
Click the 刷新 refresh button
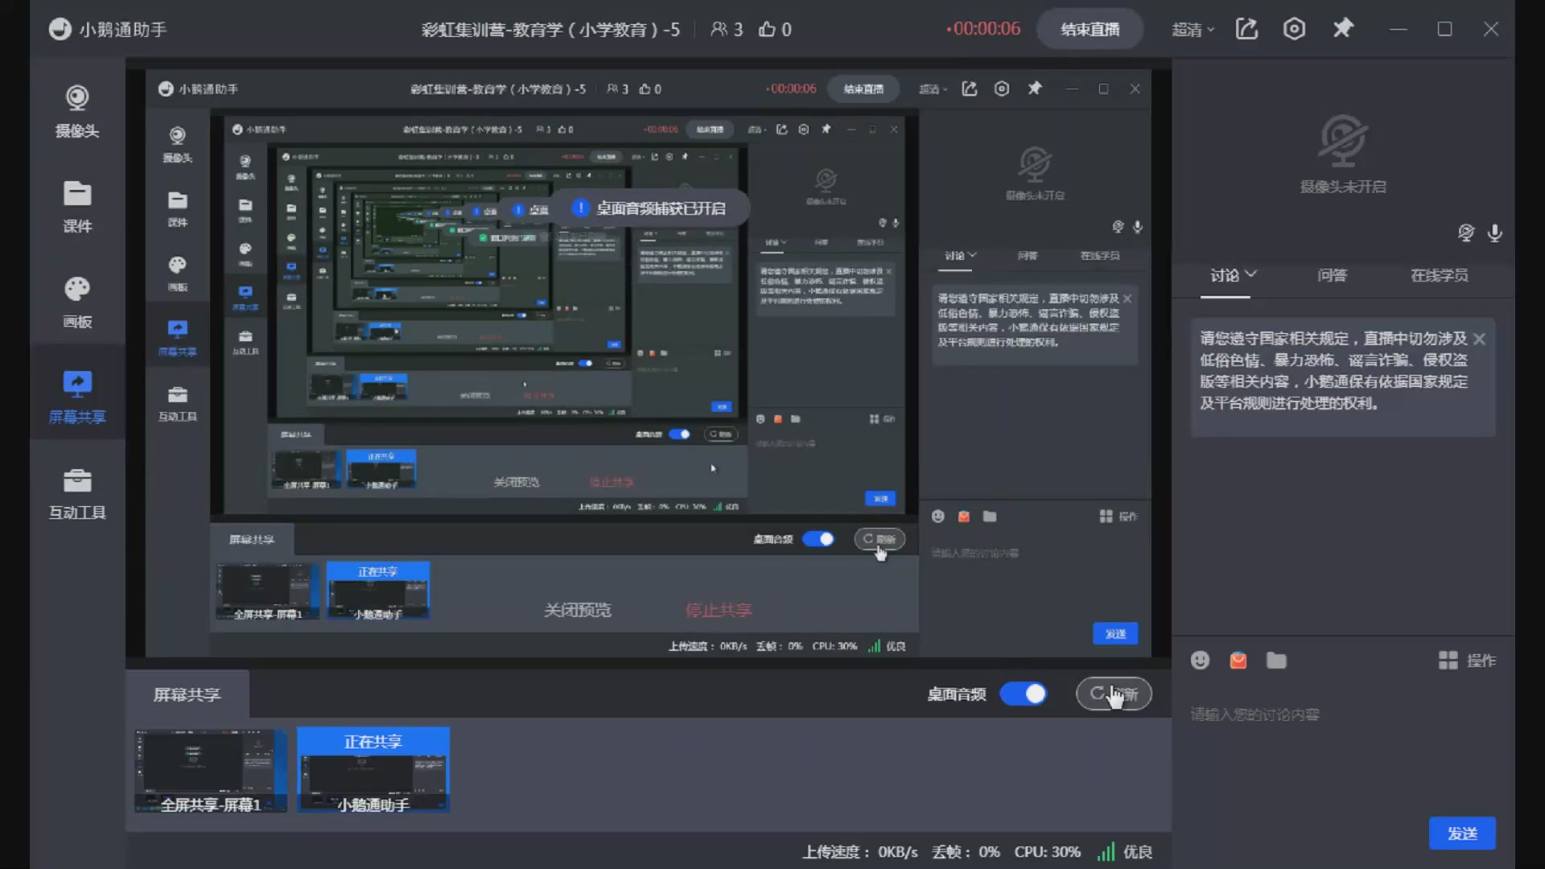coord(1114,694)
